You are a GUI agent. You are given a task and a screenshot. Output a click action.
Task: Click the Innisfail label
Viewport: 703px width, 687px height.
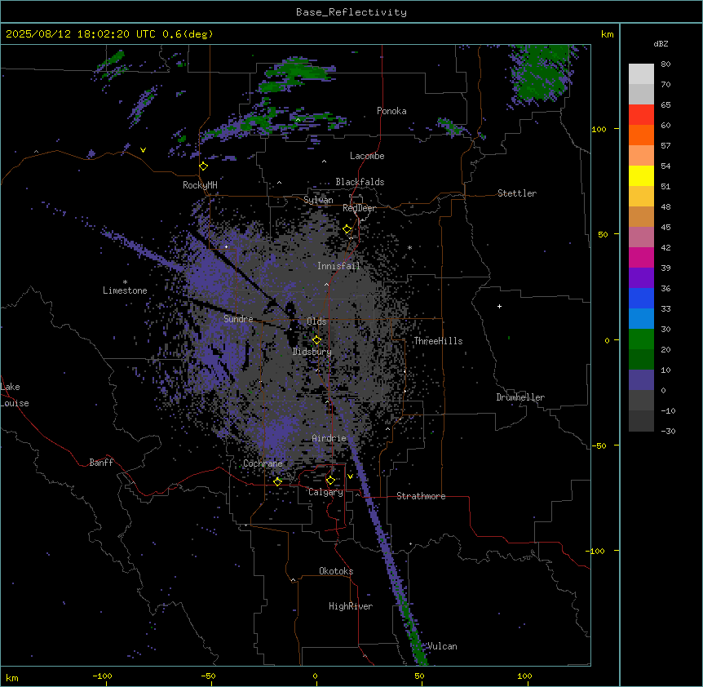338,266
